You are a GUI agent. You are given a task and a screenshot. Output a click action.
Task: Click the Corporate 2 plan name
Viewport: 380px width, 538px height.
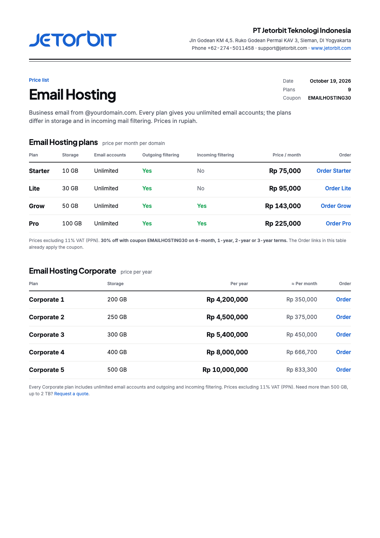point(47,317)
